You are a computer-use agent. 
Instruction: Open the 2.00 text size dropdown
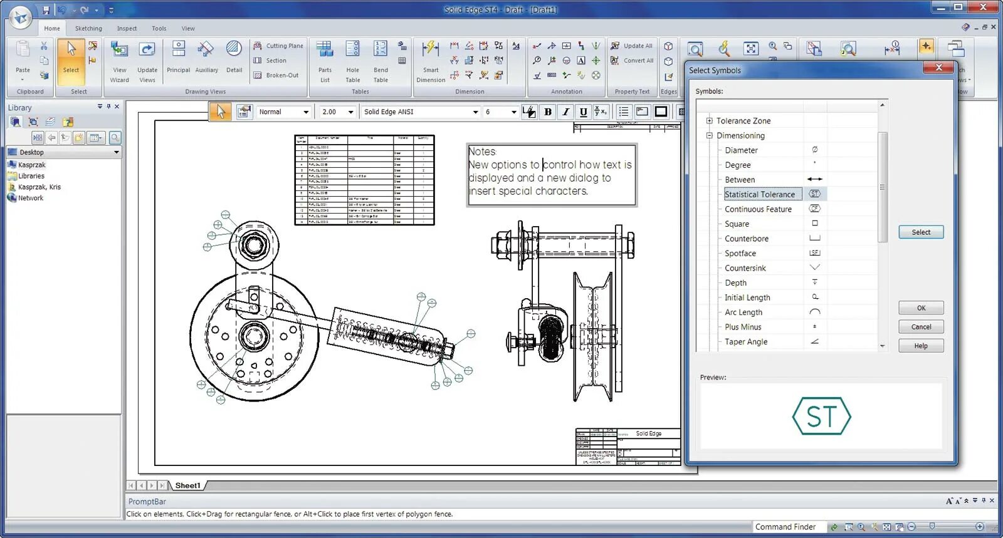[350, 112]
